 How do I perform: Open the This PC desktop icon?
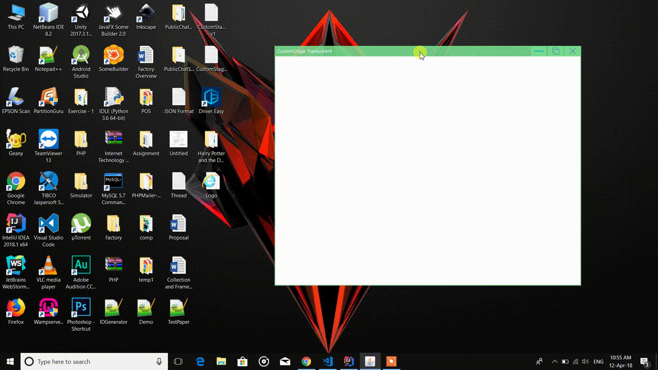[16, 16]
